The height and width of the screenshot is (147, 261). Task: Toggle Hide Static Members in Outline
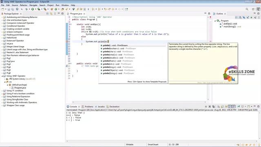[x=248, y=18]
